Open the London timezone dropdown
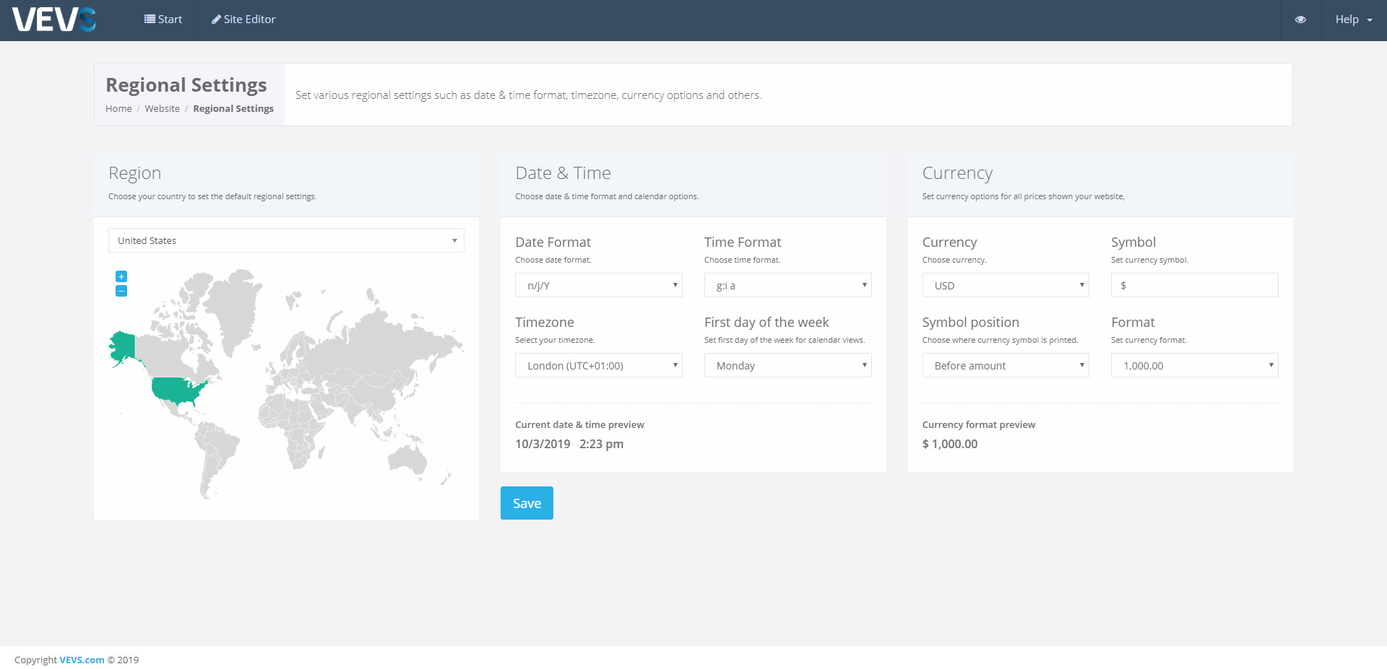The image size is (1387, 669). tap(598, 366)
